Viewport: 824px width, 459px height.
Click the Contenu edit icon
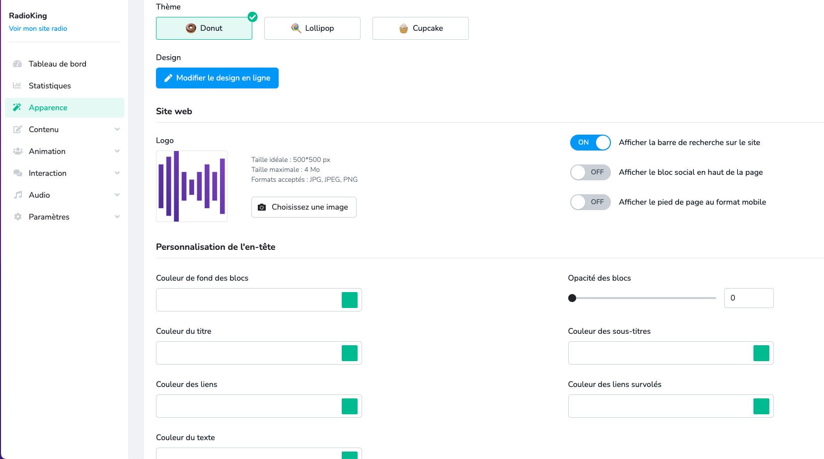pos(17,129)
